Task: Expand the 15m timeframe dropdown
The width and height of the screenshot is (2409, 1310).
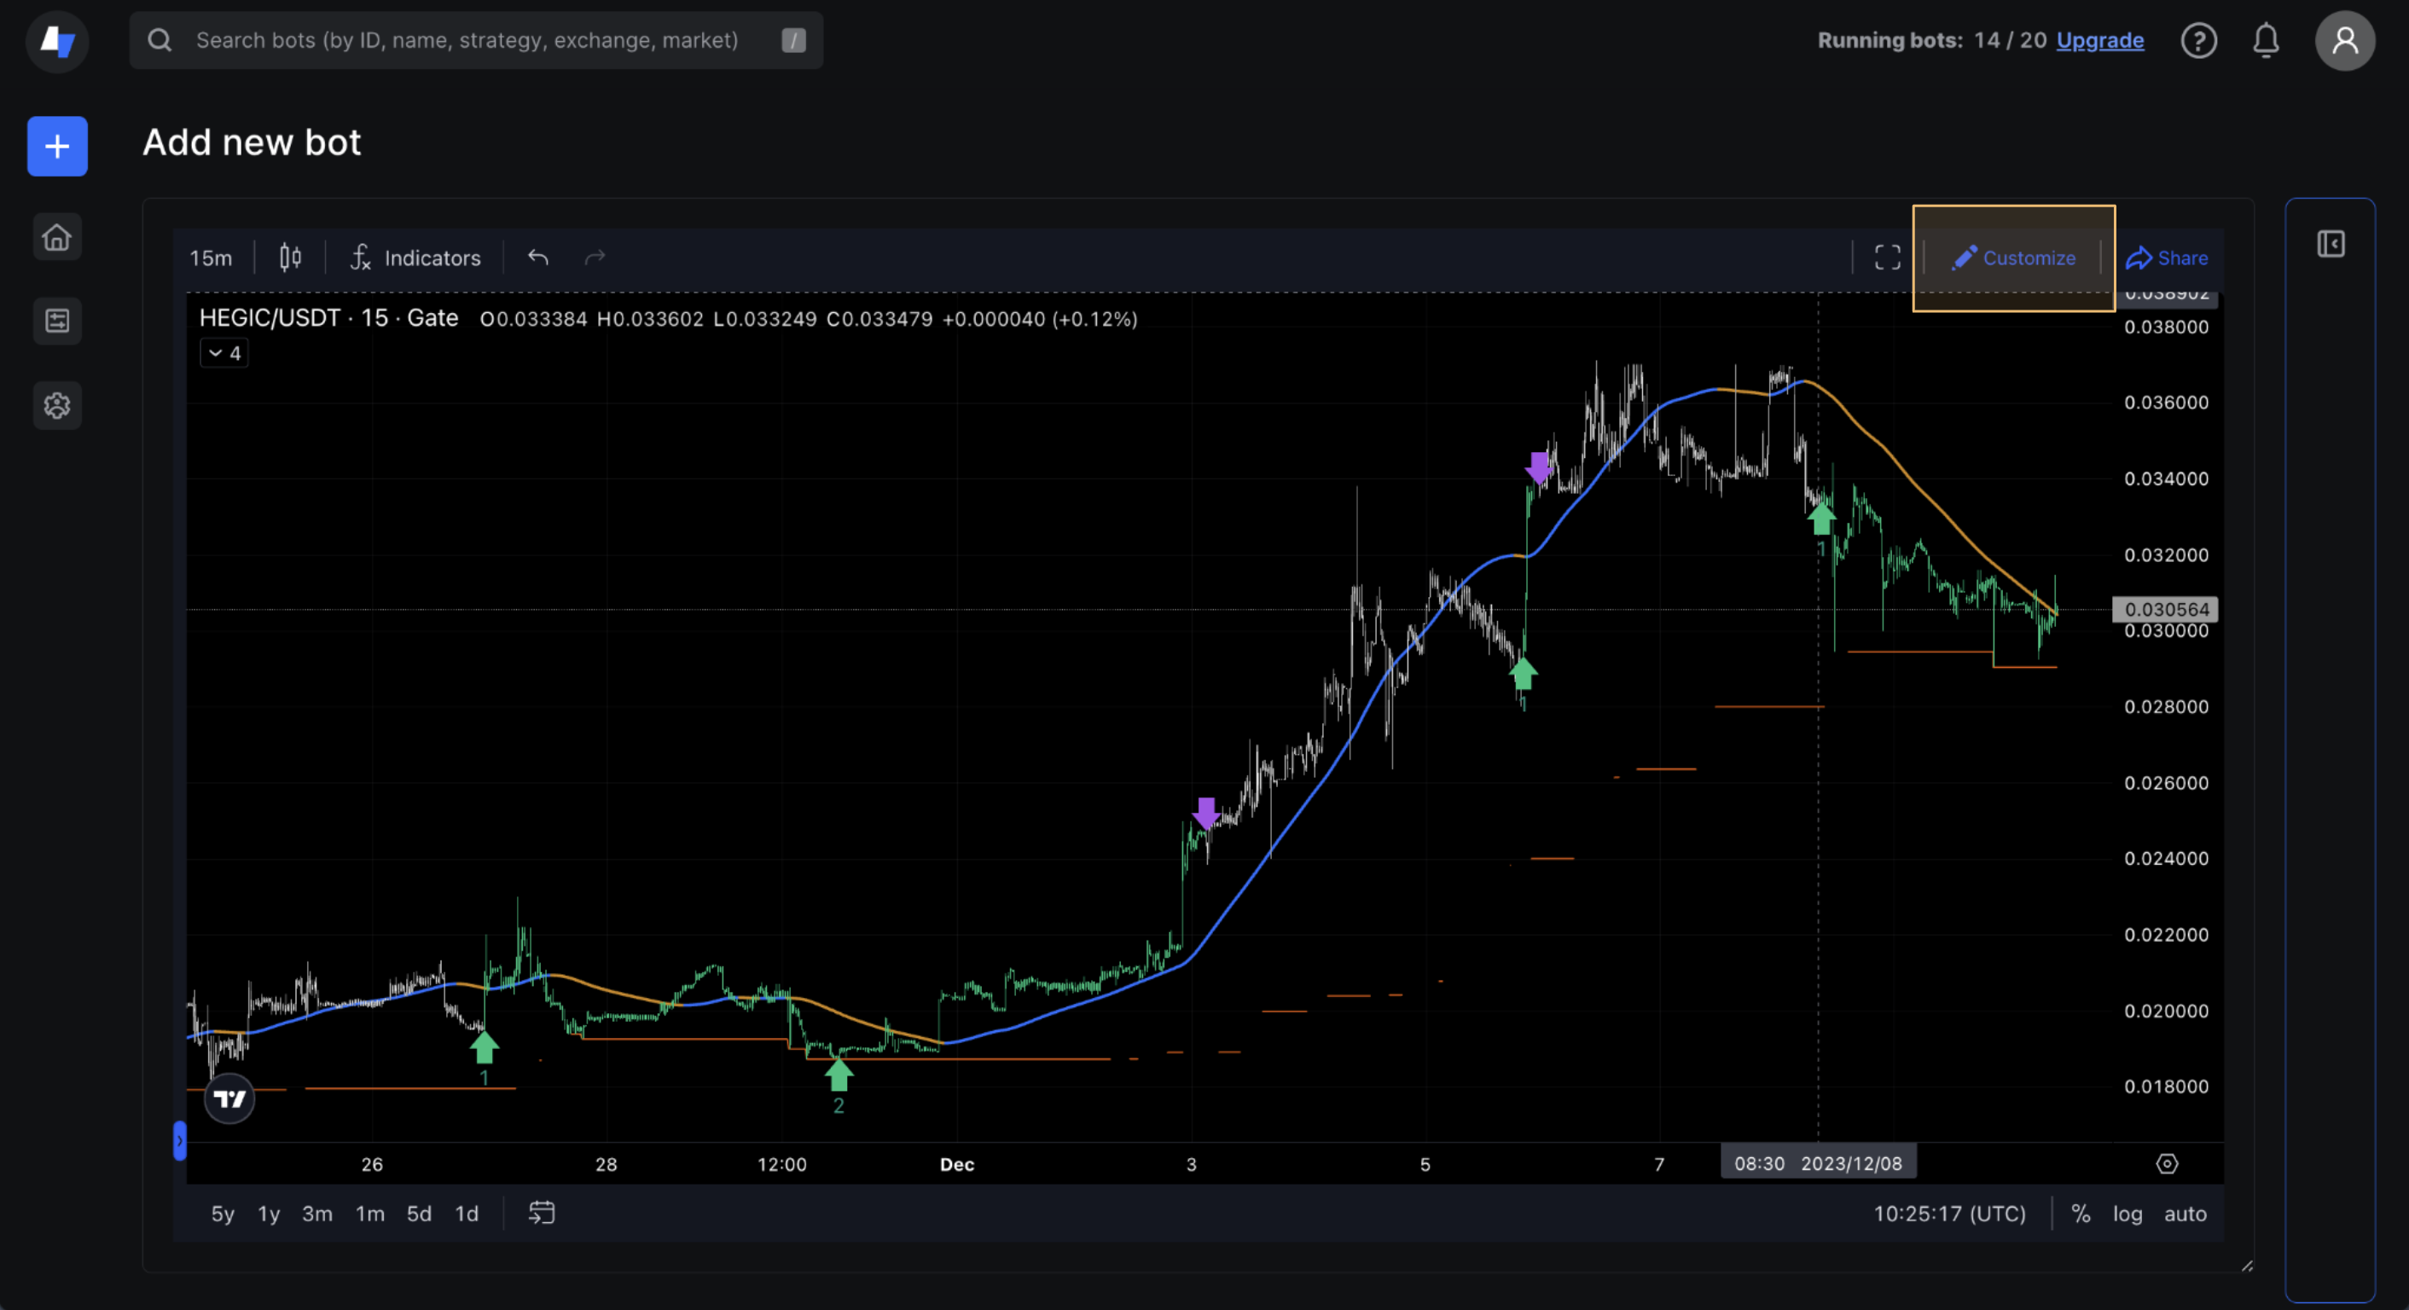Action: tap(211, 257)
